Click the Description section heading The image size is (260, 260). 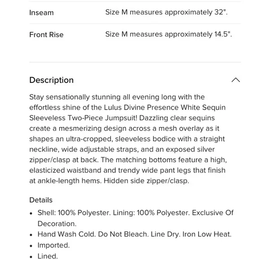pyautogui.click(x=52, y=80)
